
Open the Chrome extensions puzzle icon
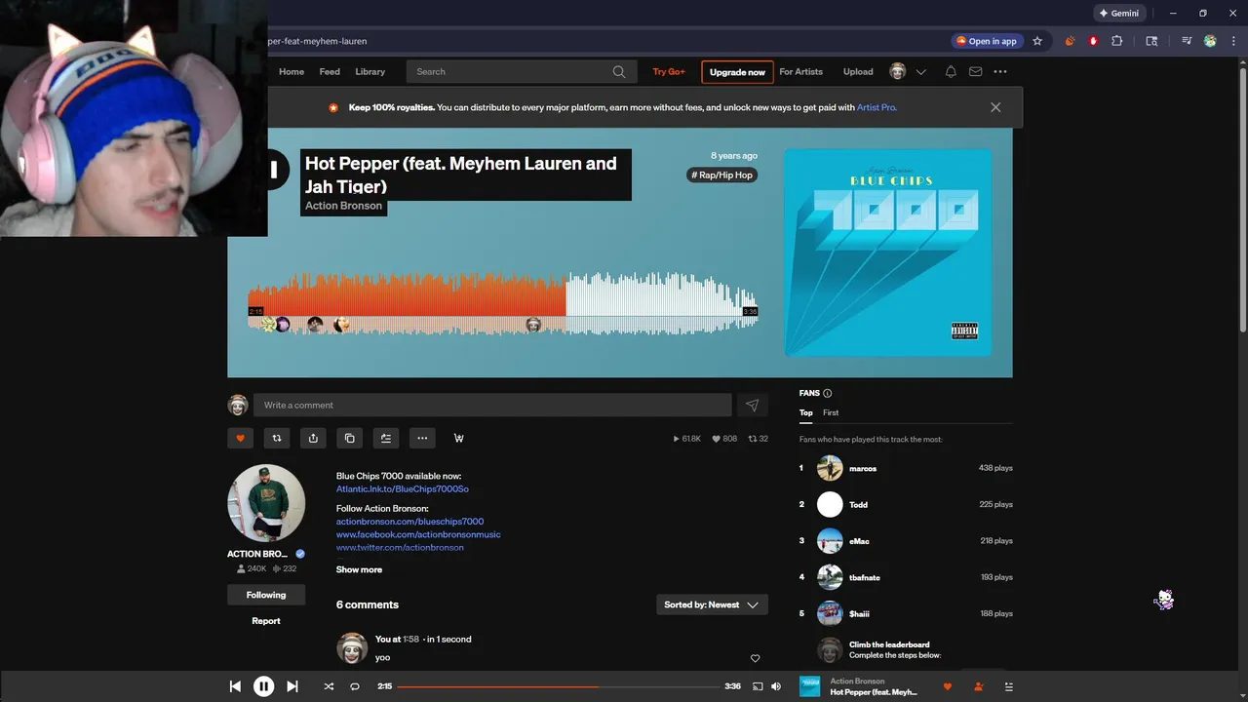click(x=1117, y=41)
